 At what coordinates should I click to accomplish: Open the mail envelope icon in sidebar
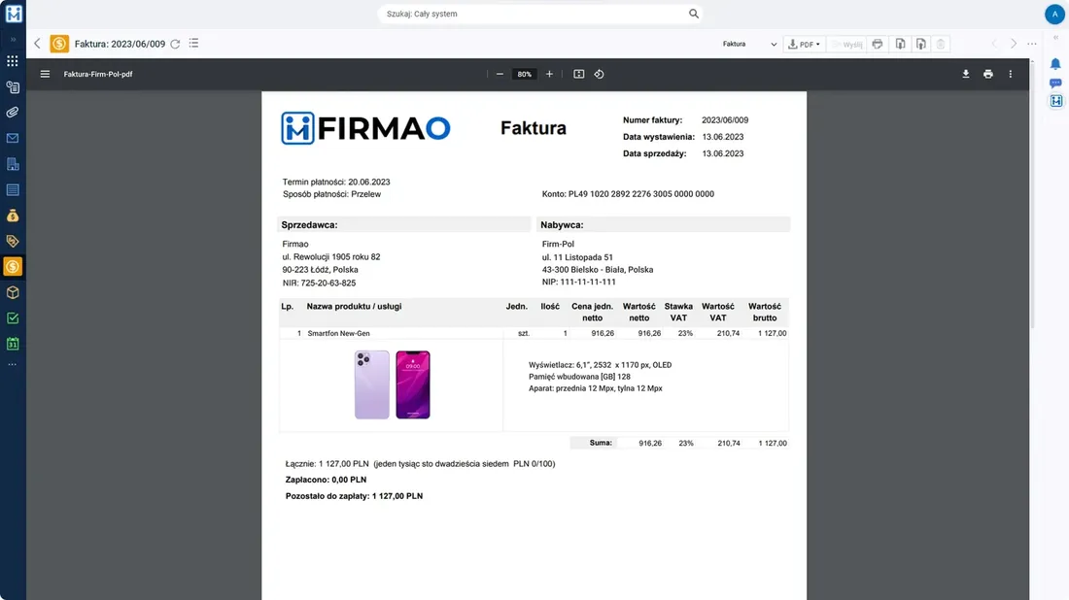[x=12, y=138]
